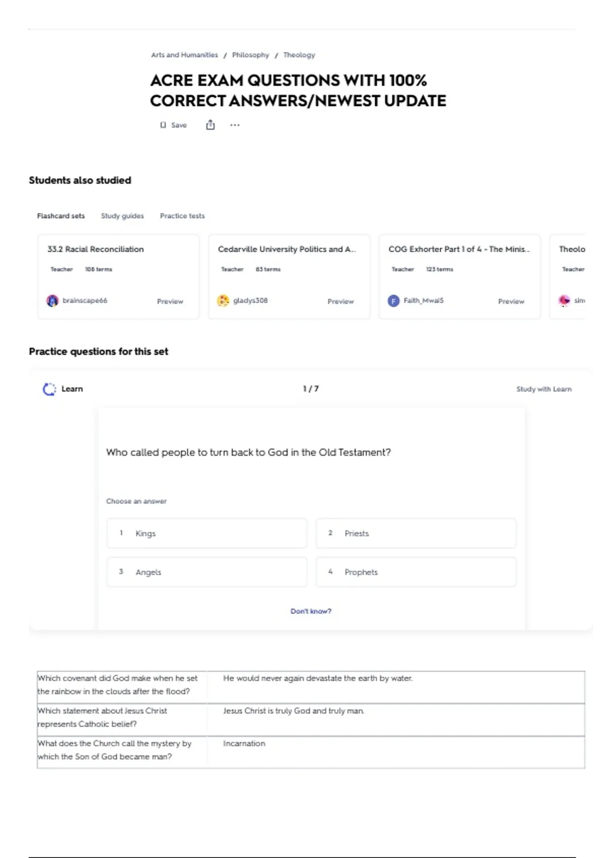This screenshot has height=858, width=605.
Task: Click gladys308 avatar icon
Action: 223,301
